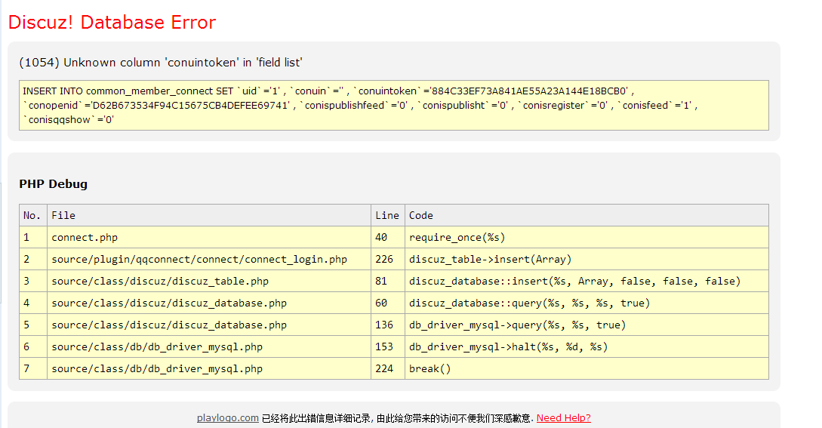The width and height of the screenshot is (822, 428).
Task: Click the Discuz! Database Error heading
Action: tap(112, 23)
